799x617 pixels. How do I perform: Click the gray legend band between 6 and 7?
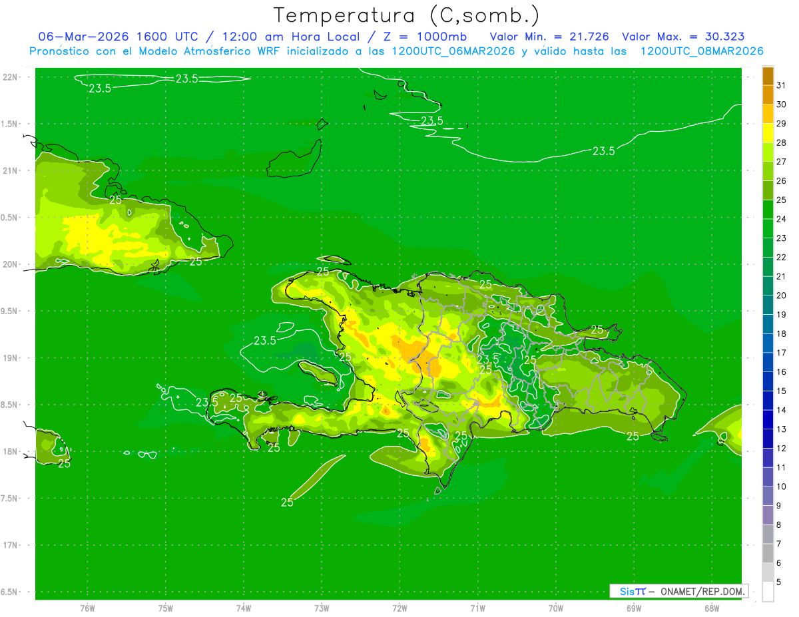click(768, 553)
